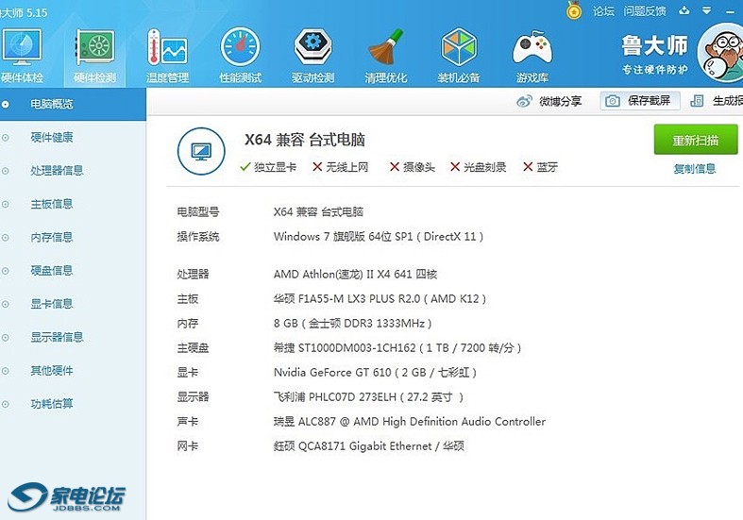The image size is (743, 520).
Task: Open the 清理优化 broom cleanup icon
Action: coord(386,49)
